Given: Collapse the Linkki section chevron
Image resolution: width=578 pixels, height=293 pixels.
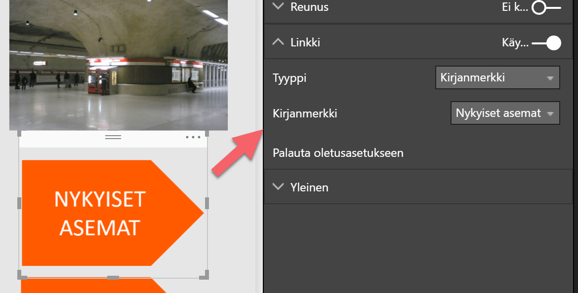Looking at the screenshot, I should tap(279, 42).
